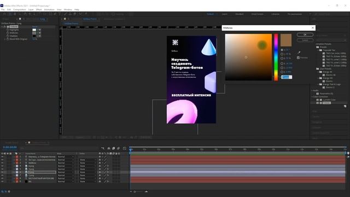Switch to the Learn workspace tab
Image resolution: width=350 pixels, height=197 pixels.
click(x=225, y=14)
